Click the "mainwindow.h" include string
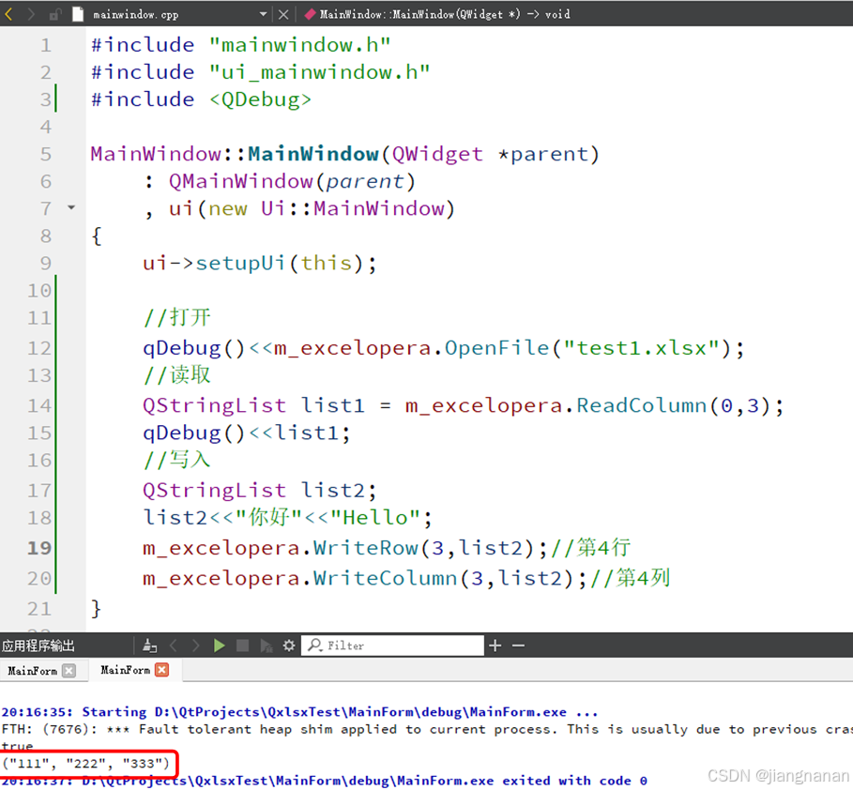Screen dimensions: 853x790 tap(299, 45)
